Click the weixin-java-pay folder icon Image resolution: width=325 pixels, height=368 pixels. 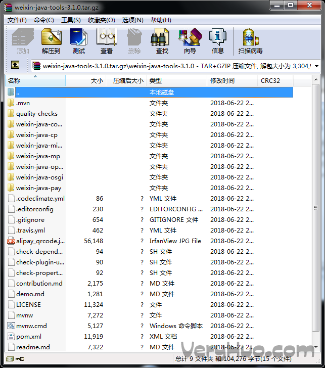pos(11,188)
